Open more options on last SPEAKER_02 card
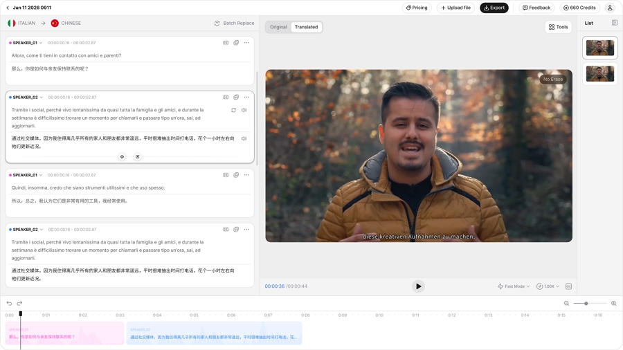This screenshot has width=623, height=350. [246, 229]
